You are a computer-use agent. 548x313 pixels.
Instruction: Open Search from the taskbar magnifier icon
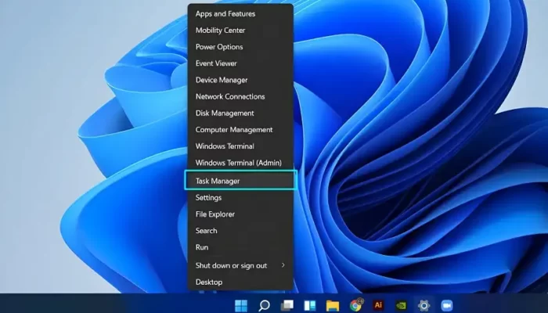(264, 305)
